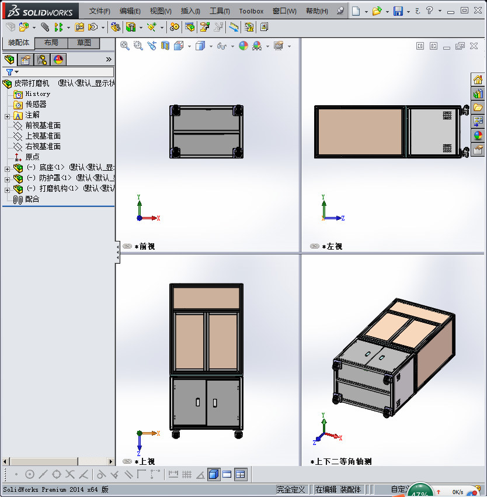Toggle the perpendicular corner tool
This screenshot has height=497, width=487.
[x=141, y=474]
